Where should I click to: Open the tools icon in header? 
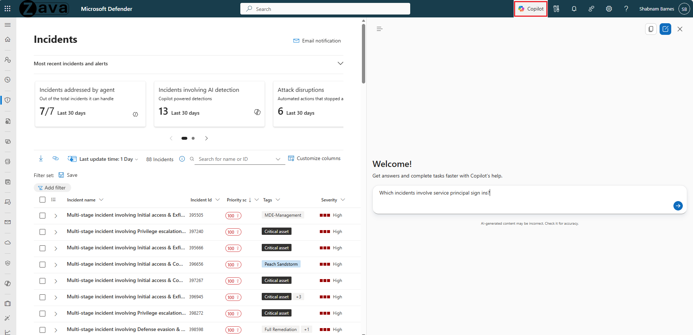(556, 9)
